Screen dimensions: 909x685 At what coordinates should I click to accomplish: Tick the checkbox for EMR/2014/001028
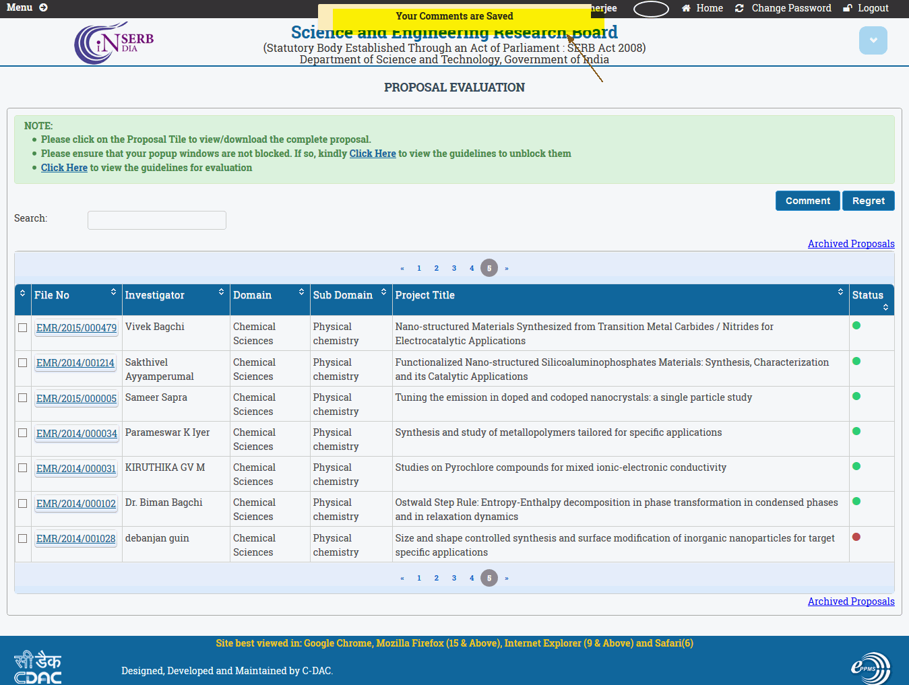pyautogui.click(x=23, y=539)
